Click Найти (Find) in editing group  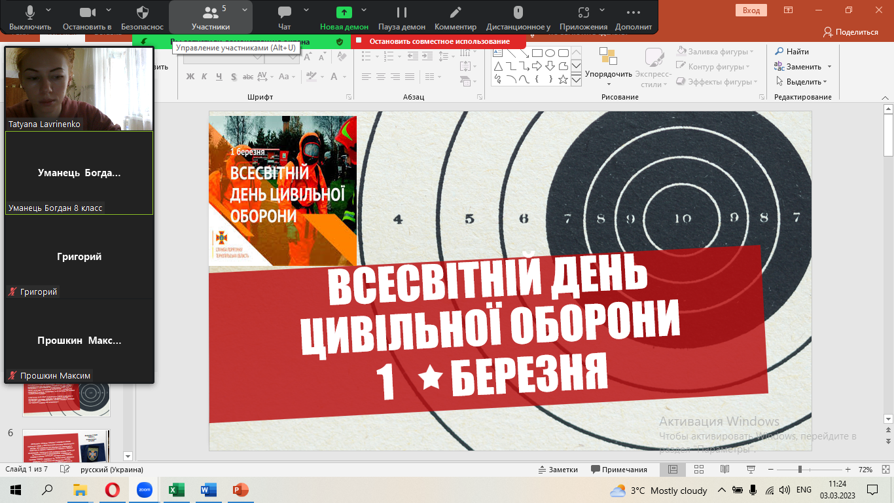tap(792, 51)
